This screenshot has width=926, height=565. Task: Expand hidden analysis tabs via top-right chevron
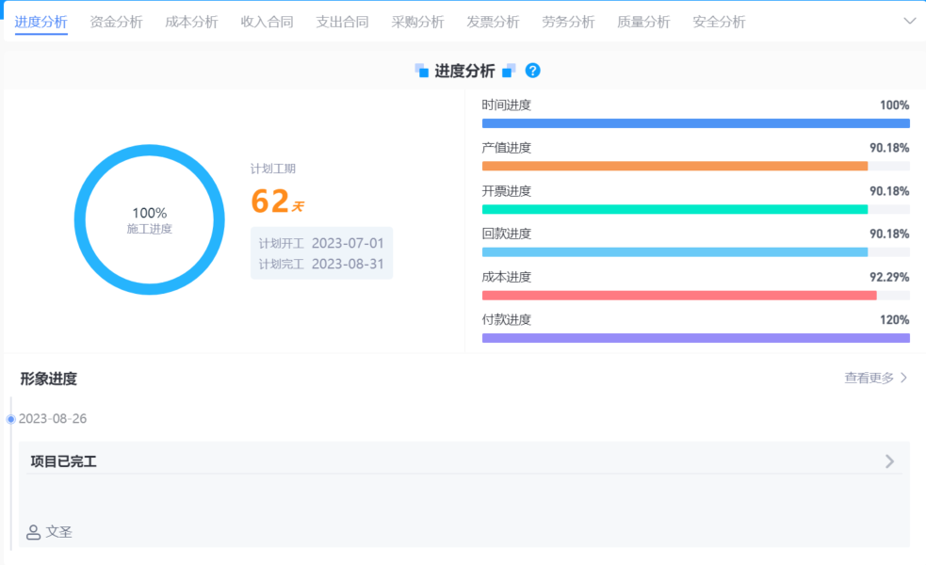(908, 19)
